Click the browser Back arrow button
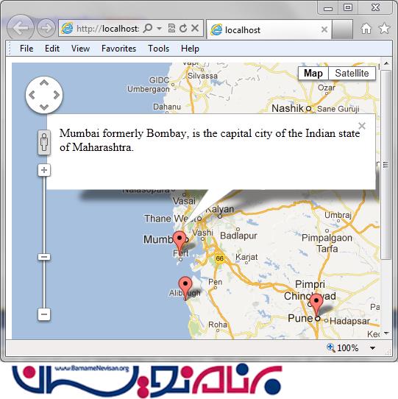Image resolution: width=398 pixels, height=399 pixels. click(x=20, y=28)
